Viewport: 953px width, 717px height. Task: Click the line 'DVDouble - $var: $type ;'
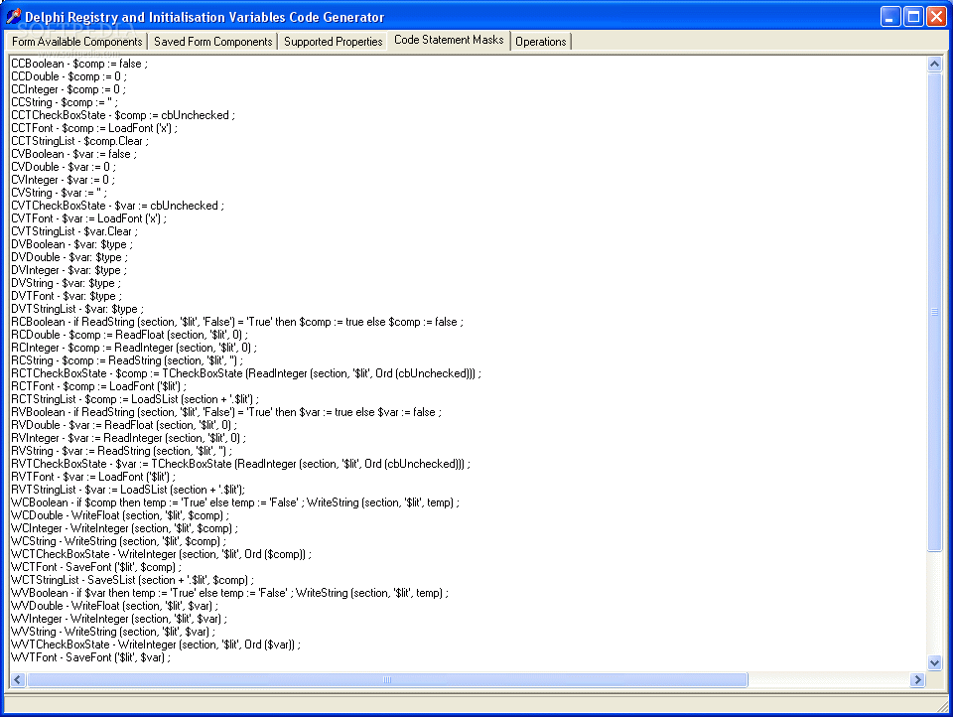point(69,257)
